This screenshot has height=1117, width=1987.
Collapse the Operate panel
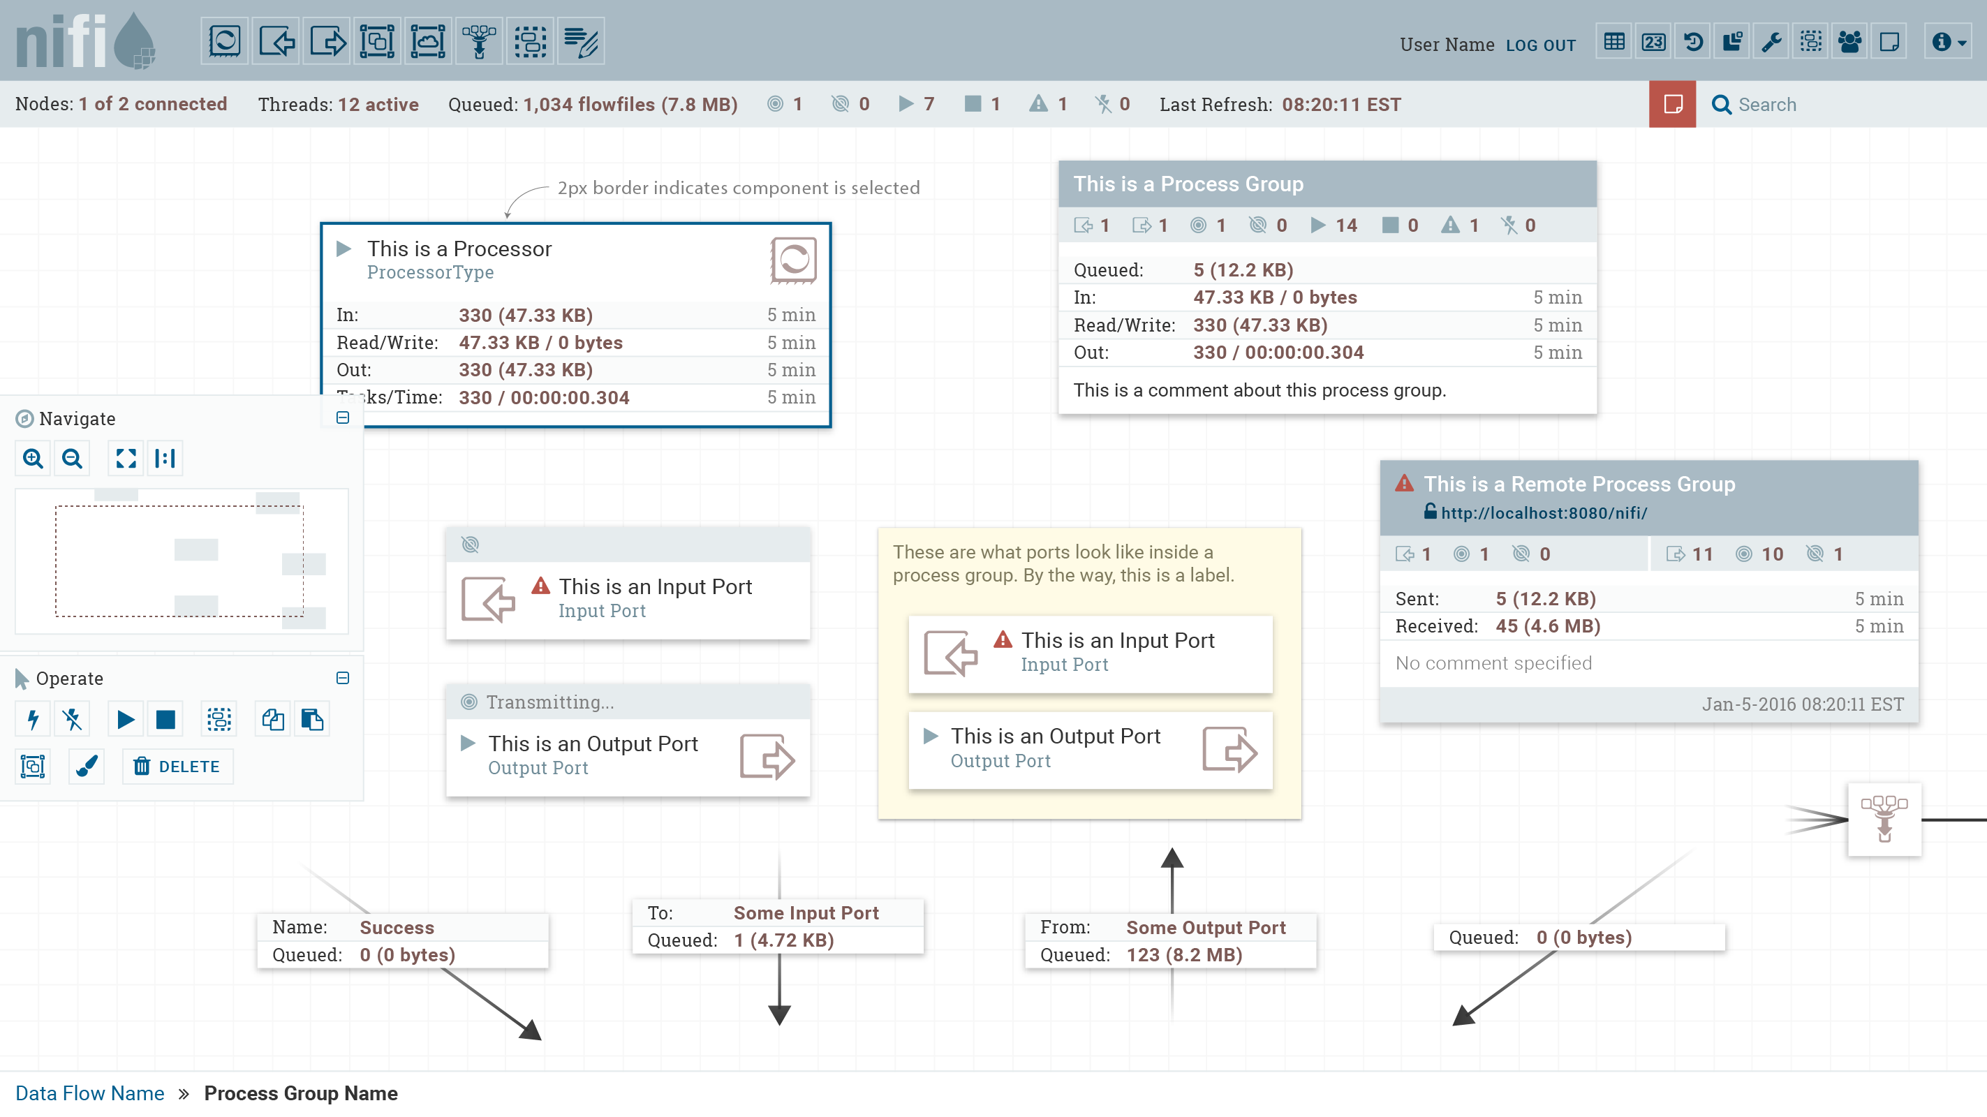(x=344, y=678)
